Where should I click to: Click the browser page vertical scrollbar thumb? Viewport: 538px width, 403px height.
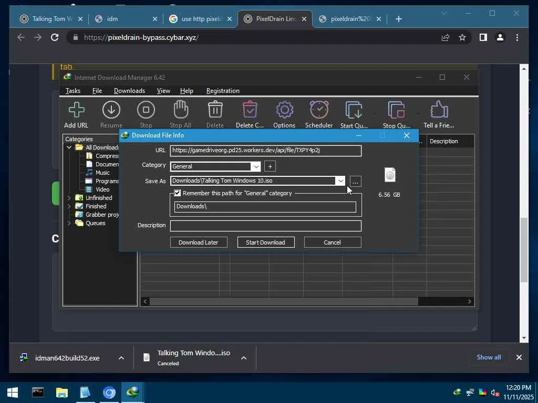click(x=524, y=250)
